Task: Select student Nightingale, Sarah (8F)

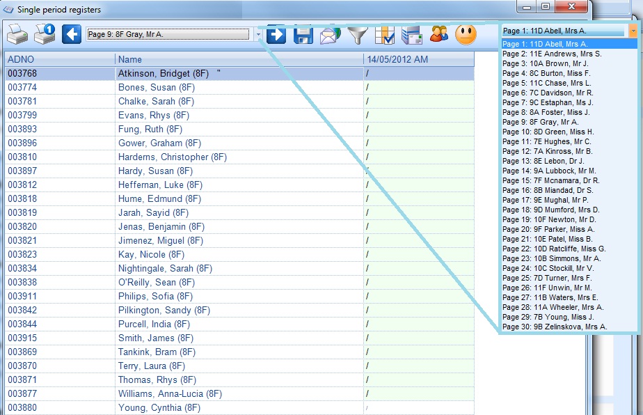Action: (239, 269)
